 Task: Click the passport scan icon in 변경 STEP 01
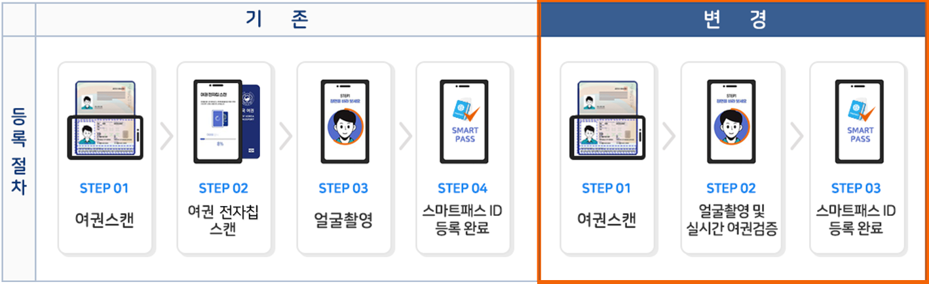click(x=607, y=120)
